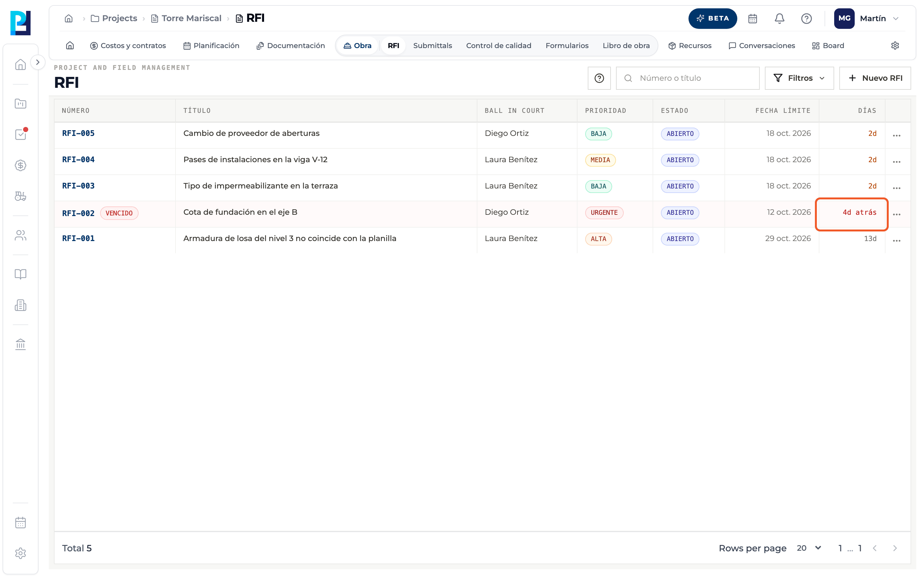Open the machinery tractor icon in sidebar
Screen dimensions: 924x577
pyautogui.click(x=21, y=197)
